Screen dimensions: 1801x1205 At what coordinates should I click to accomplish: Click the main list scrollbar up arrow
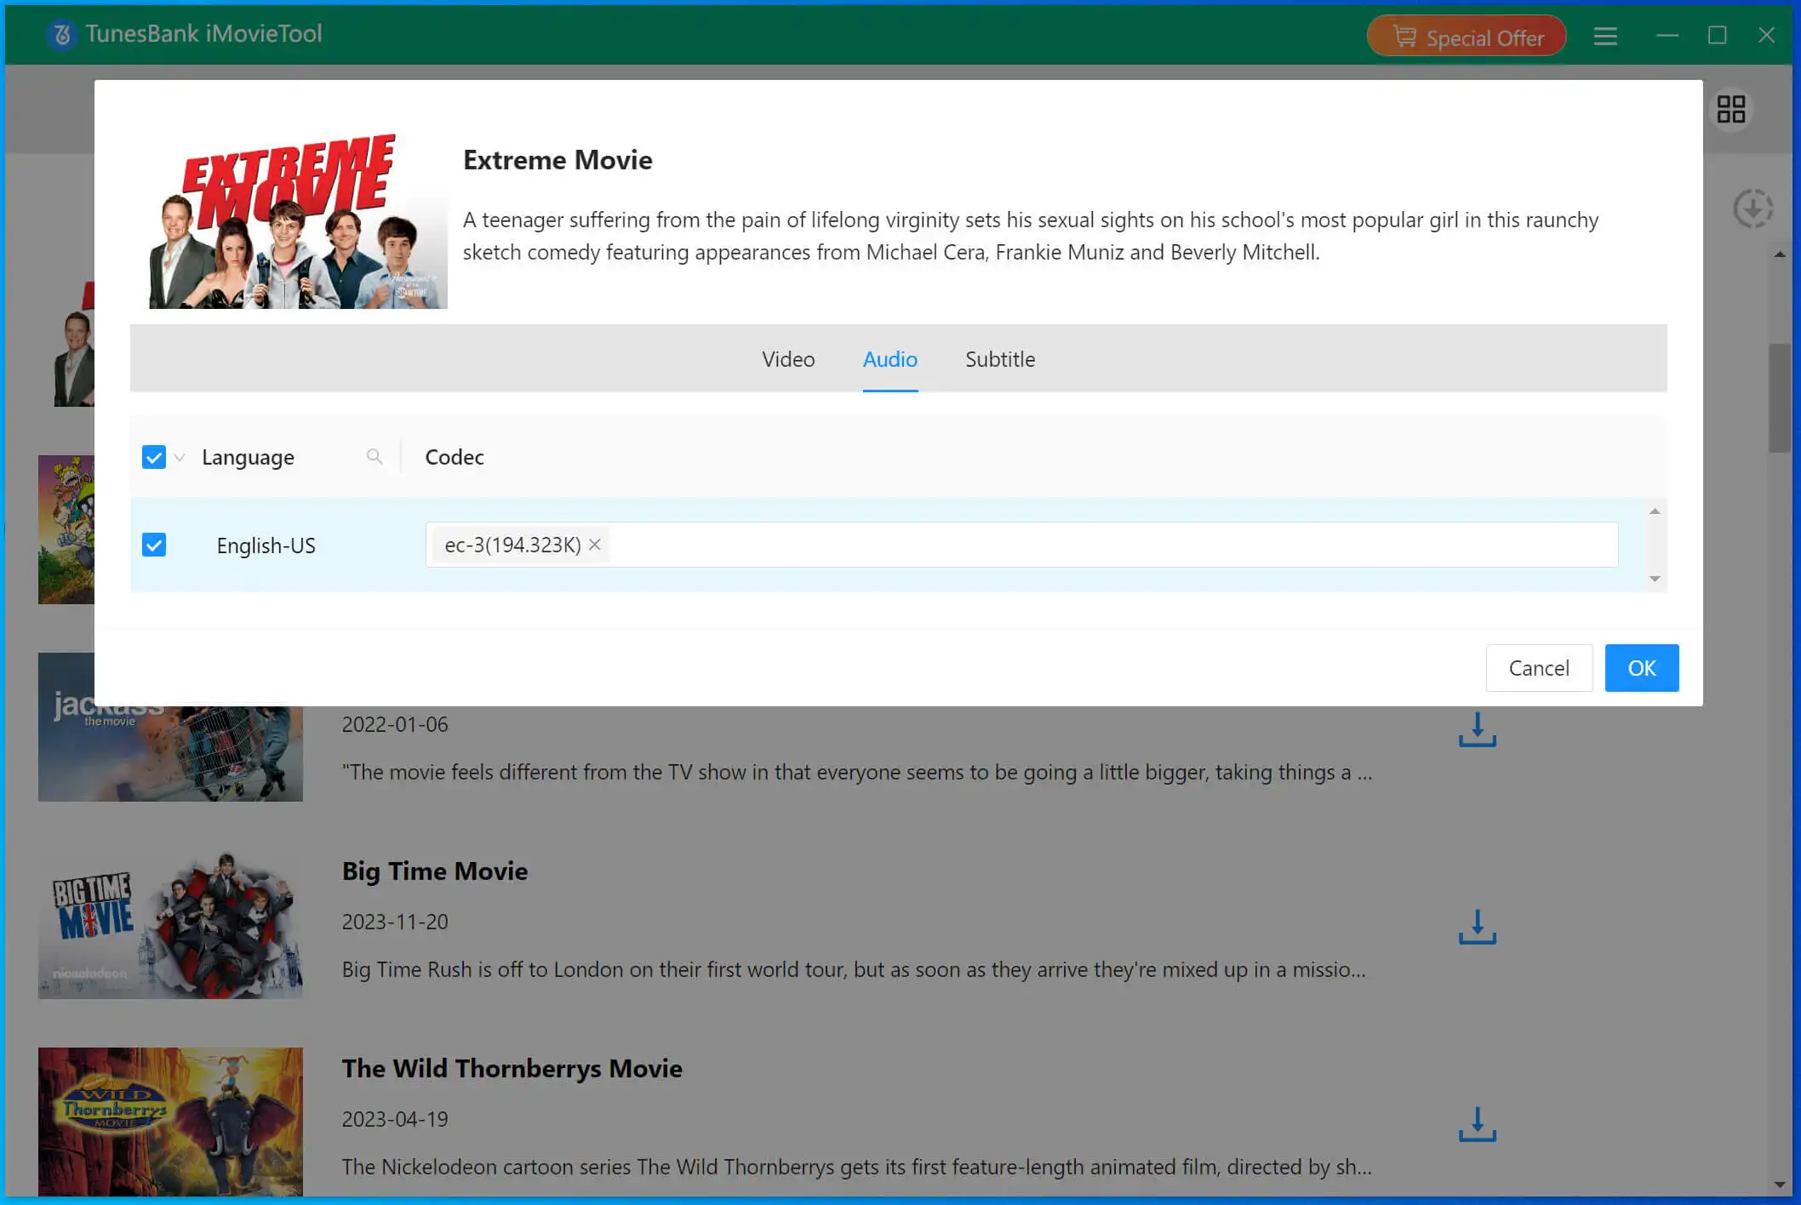[1780, 254]
